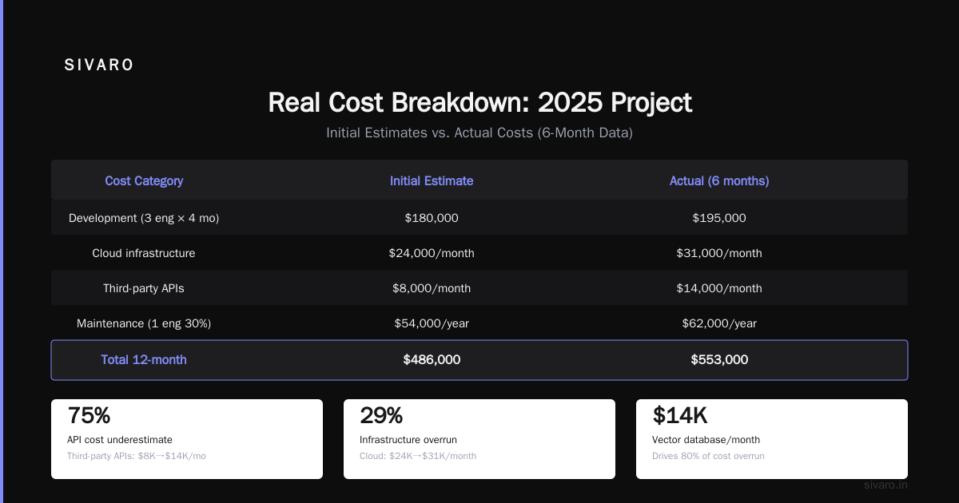This screenshot has height=503, width=959.
Task: Click the $24,000/month estimate cell
Action: coord(432,253)
